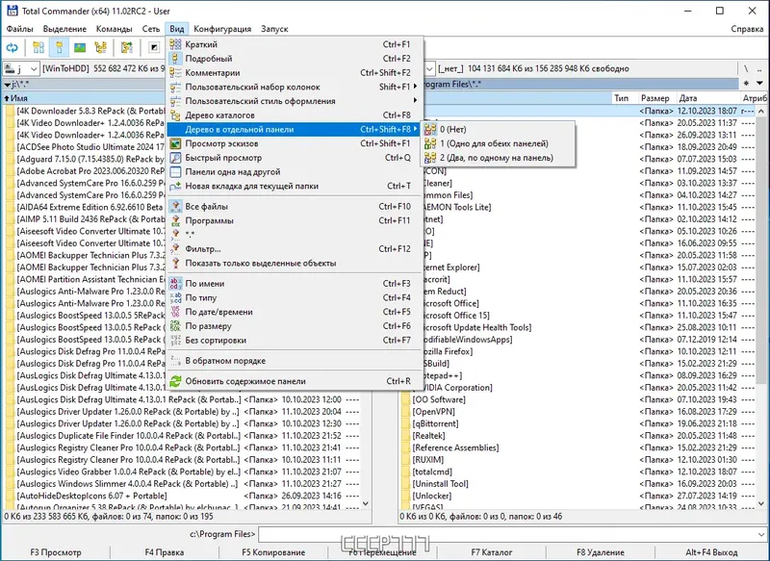Click F3 Просмотр button
Image resolution: width=770 pixels, height=561 pixels.
(x=56, y=552)
